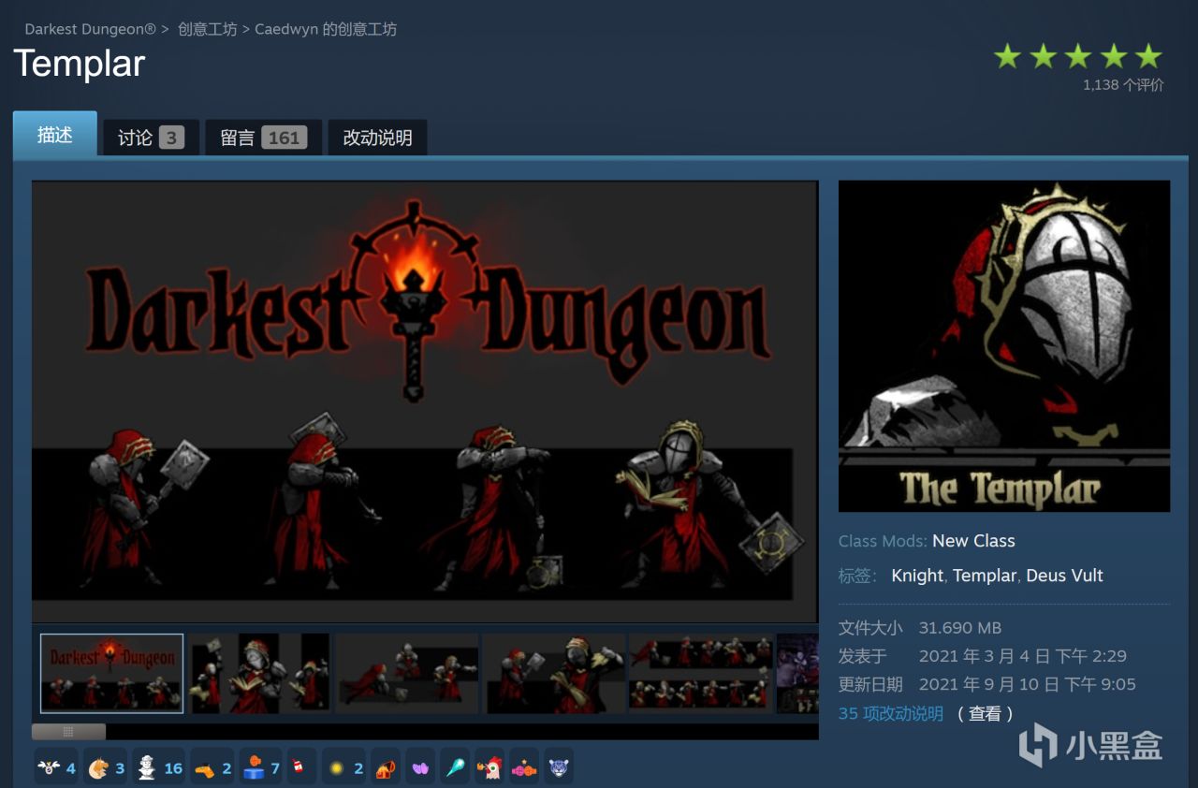Click the 1,138 个评价 ratings count
1198x788 pixels.
coord(1123,84)
